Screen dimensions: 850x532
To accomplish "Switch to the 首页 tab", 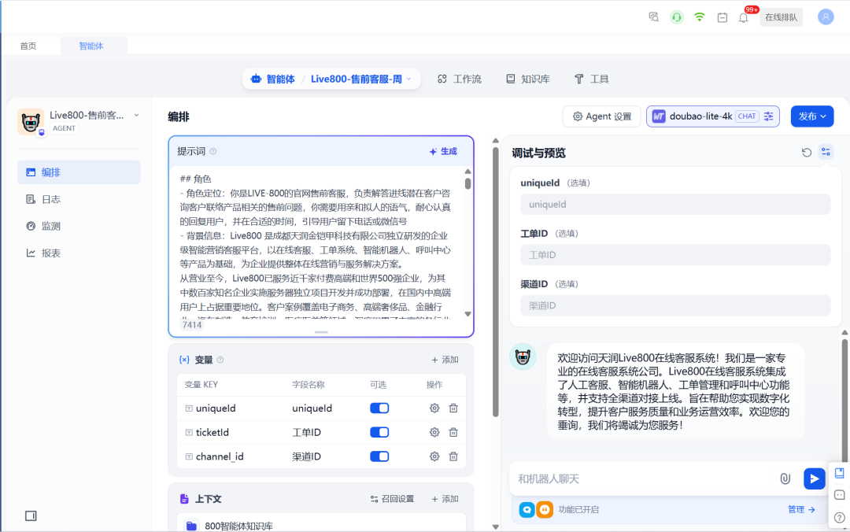I will tap(28, 46).
